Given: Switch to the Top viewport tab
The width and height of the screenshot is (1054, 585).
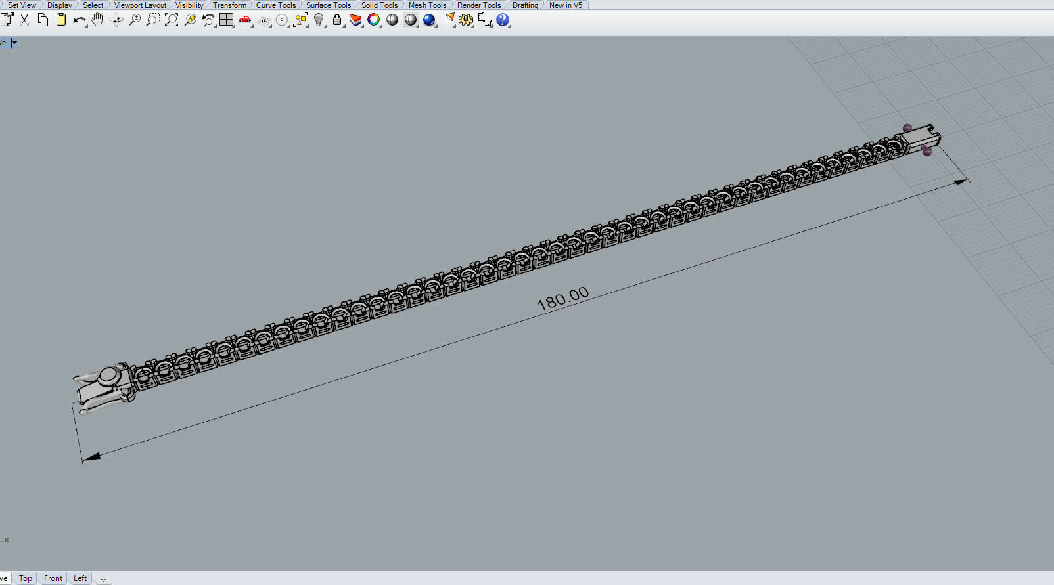Looking at the screenshot, I should coord(25,578).
